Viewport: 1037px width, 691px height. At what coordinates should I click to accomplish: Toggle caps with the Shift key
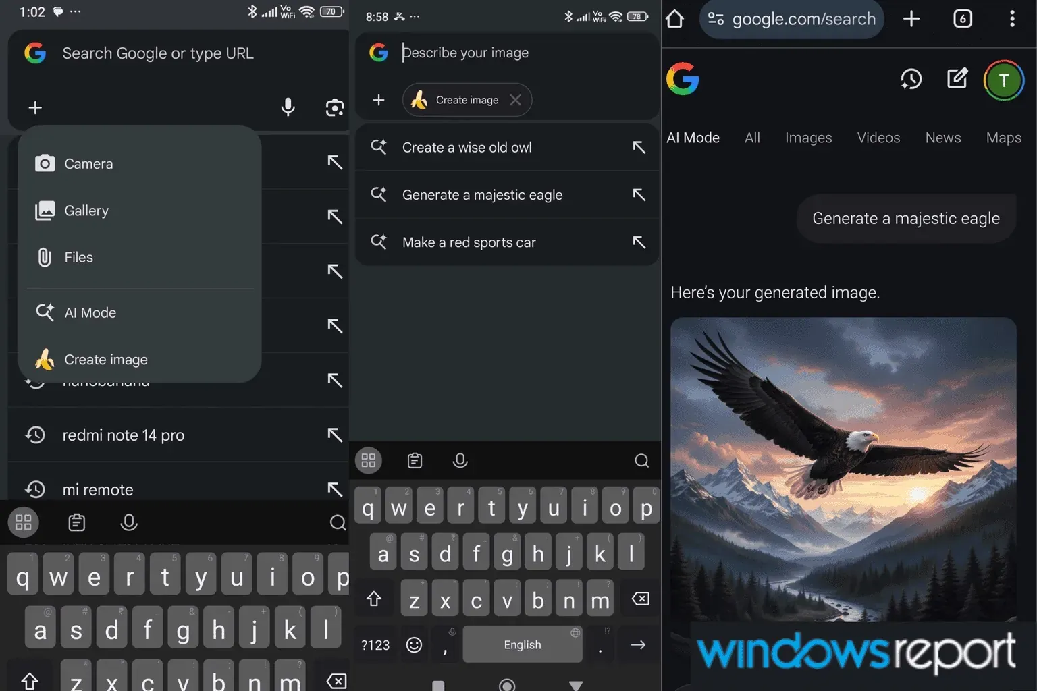374,598
